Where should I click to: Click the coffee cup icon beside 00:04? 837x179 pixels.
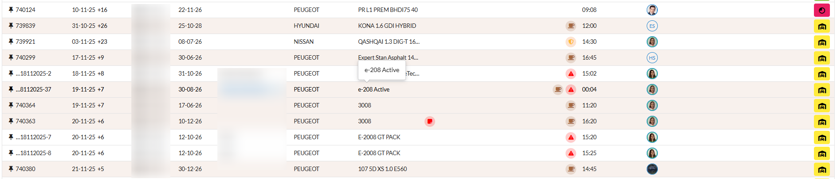[x=558, y=90]
